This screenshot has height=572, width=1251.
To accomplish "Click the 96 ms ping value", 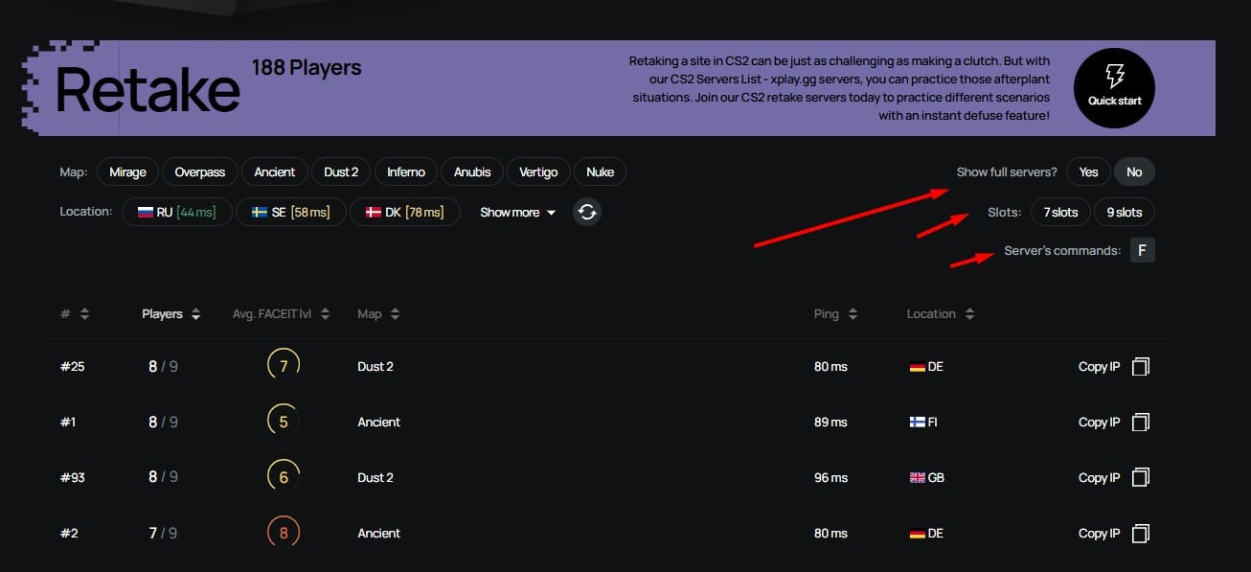I will 830,478.
